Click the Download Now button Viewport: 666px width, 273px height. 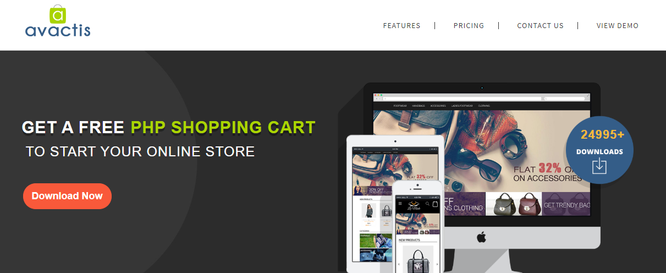click(67, 196)
